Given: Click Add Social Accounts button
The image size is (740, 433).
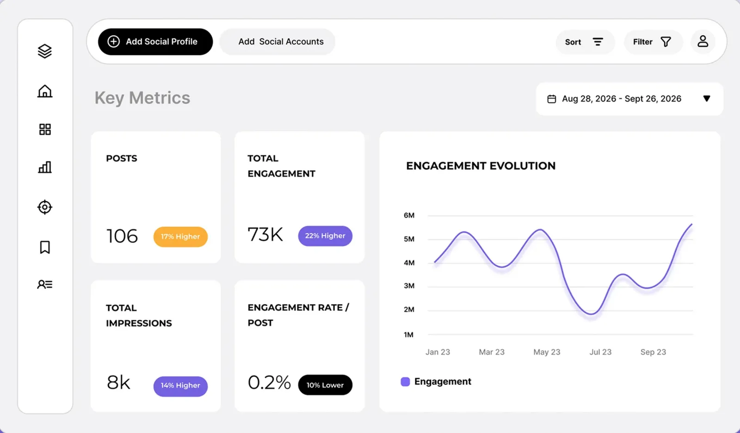Looking at the screenshot, I should pos(277,42).
